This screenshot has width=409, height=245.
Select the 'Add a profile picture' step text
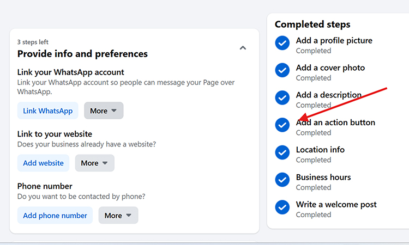[x=334, y=41]
